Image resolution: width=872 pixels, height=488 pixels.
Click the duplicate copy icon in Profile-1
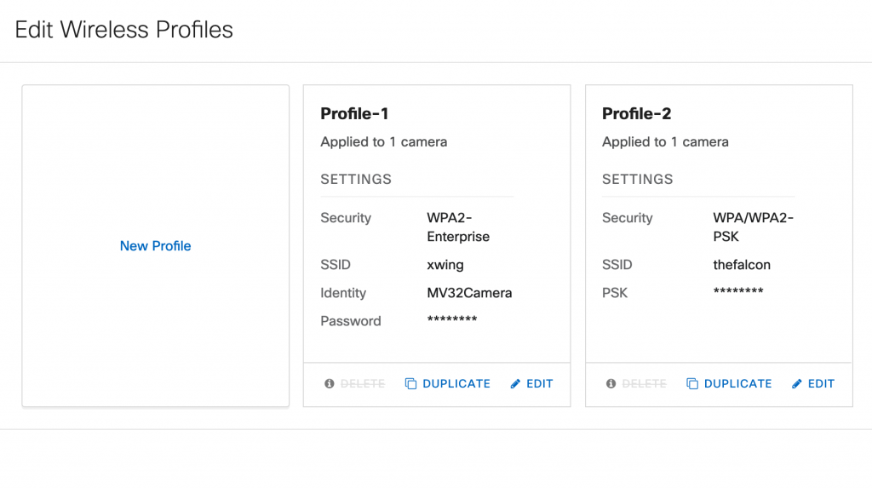click(x=410, y=384)
